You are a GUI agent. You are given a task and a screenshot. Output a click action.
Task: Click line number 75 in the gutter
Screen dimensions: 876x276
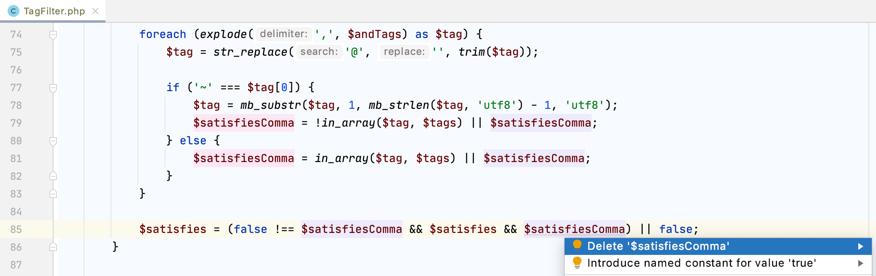coord(16,52)
